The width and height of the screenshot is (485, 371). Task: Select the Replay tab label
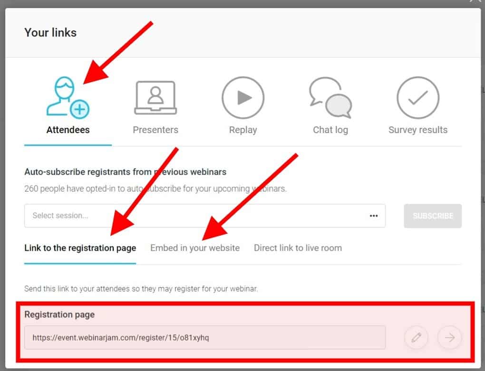point(243,130)
